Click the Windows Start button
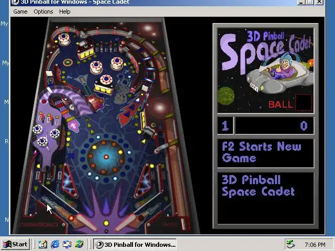The image size is (335, 251). [15, 244]
